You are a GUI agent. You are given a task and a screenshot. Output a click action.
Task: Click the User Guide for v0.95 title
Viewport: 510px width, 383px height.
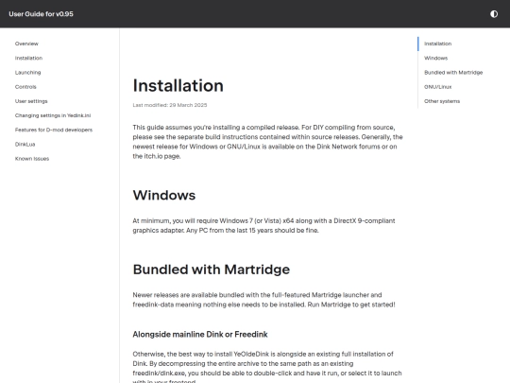coord(41,14)
